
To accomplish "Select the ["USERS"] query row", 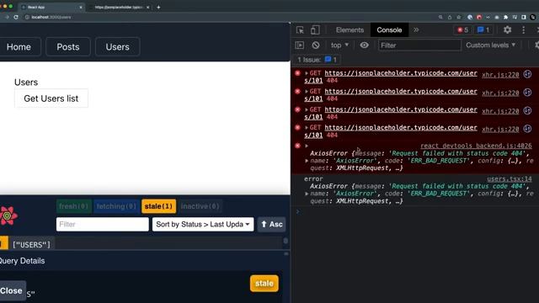I will (x=141, y=244).
